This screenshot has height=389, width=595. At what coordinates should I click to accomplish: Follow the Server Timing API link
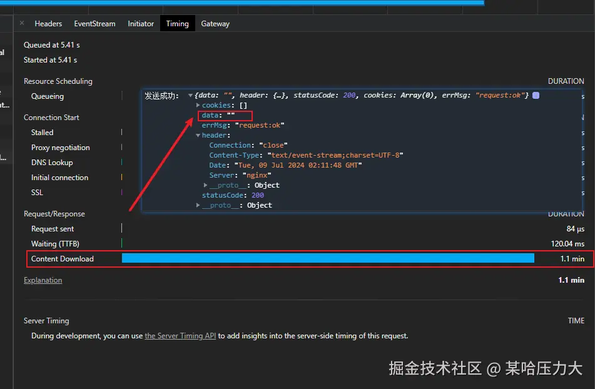[180, 336]
